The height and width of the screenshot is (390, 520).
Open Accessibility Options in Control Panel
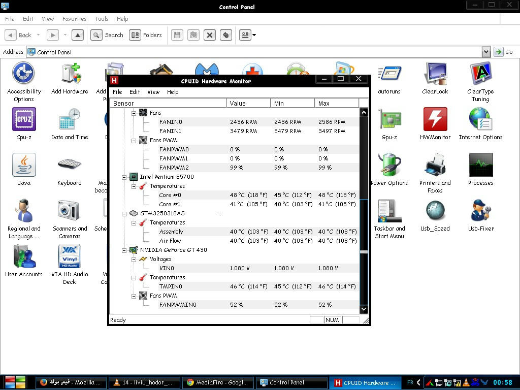24,82
